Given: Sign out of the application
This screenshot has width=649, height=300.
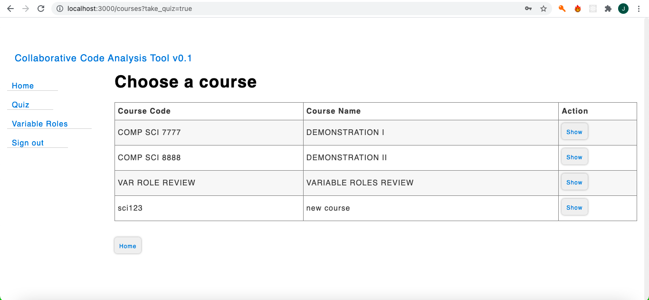Looking at the screenshot, I should (27, 143).
